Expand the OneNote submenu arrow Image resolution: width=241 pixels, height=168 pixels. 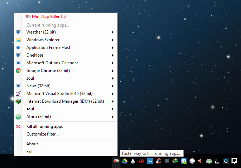coord(113,55)
